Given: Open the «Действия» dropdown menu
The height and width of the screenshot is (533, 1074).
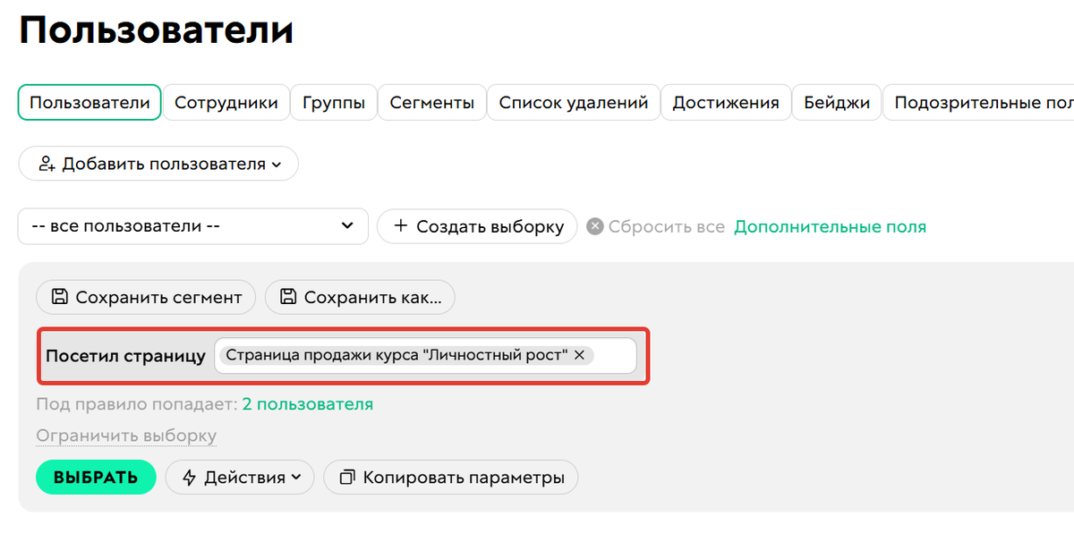Looking at the screenshot, I should [x=240, y=477].
